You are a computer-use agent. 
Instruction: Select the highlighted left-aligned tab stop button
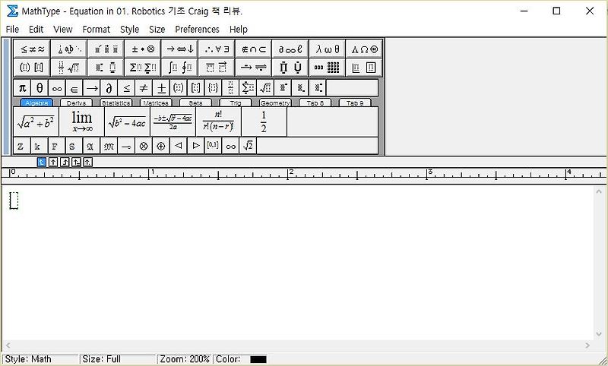click(x=42, y=162)
